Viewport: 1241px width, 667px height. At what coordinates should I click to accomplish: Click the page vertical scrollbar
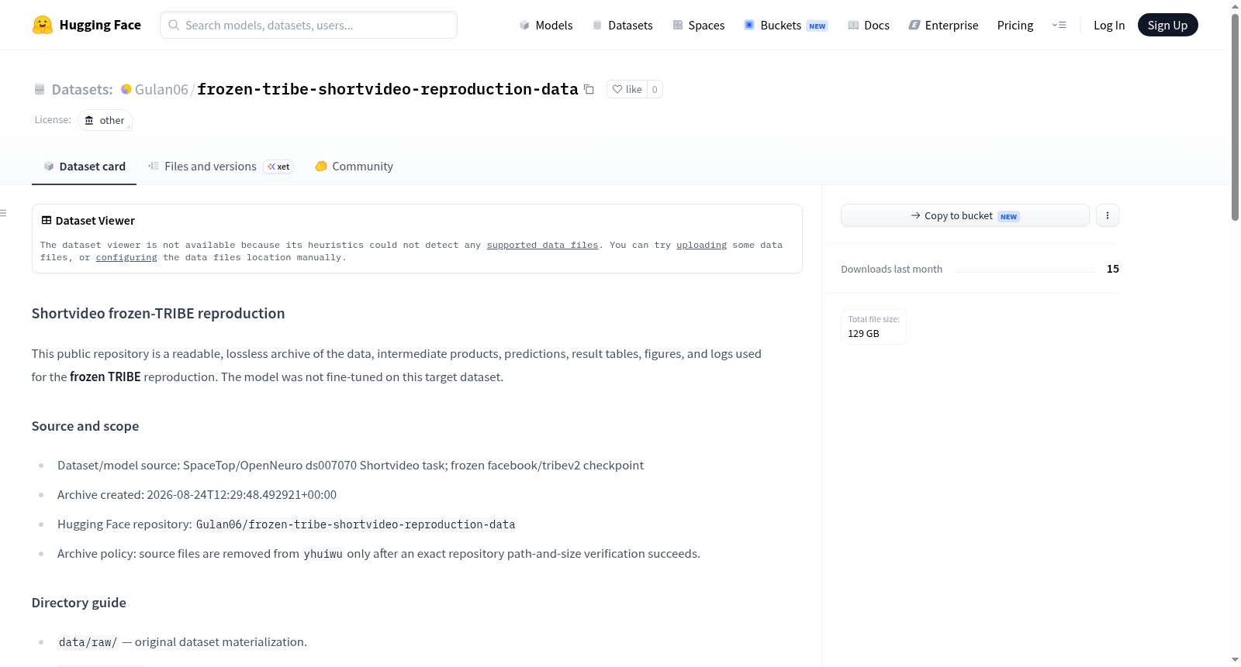pyautogui.click(x=1235, y=116)
